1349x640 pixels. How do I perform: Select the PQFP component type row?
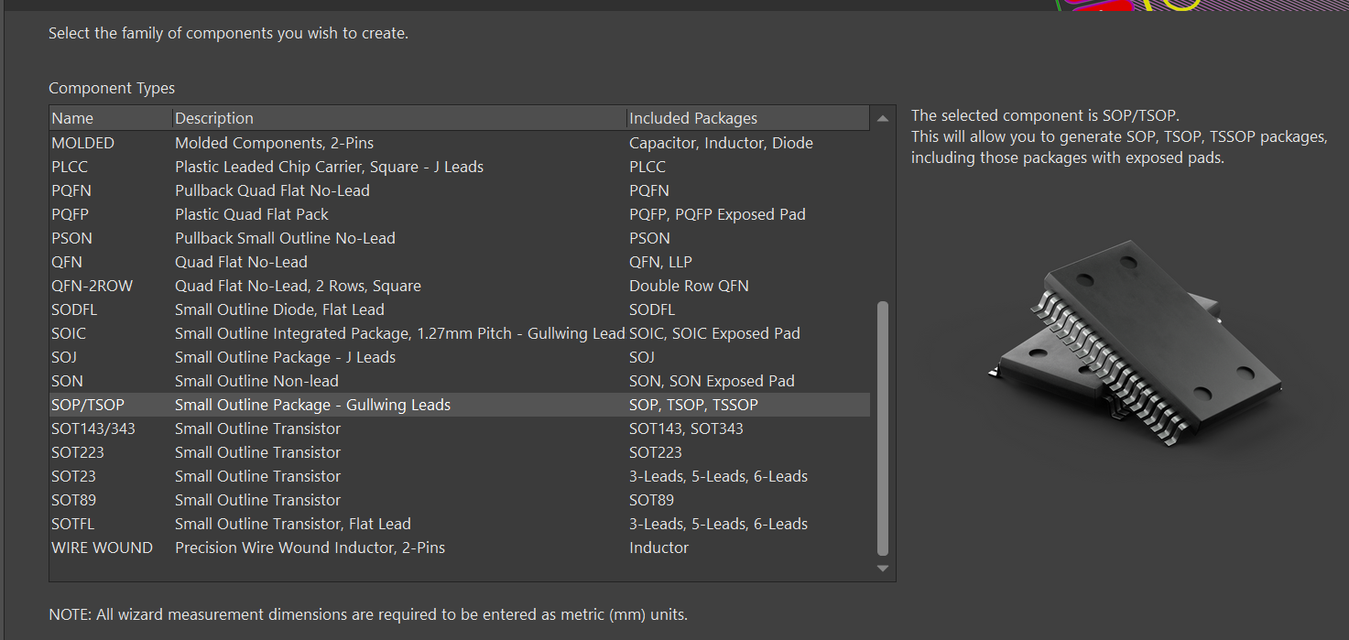(460, 214)
